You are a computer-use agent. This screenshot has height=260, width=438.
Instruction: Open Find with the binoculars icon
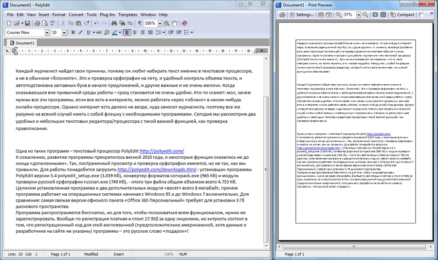click(114, 23)
